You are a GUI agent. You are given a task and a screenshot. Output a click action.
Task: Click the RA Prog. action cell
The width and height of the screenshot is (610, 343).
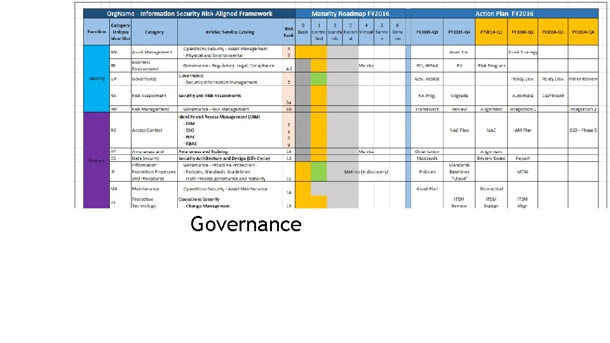(427, 96)
